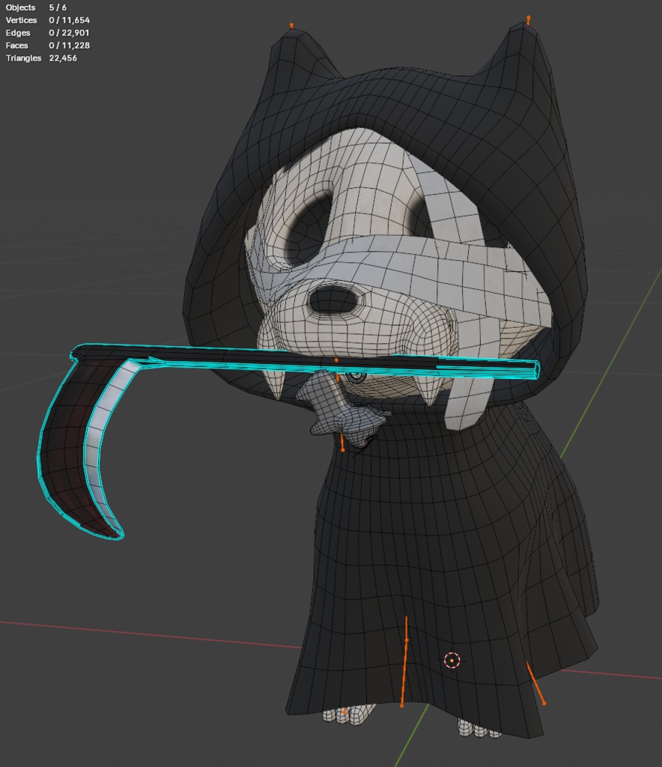Click the 3D cursor marker on the robe
This screenshot has height=767, width=662.
pyautogui.click(x=451, y=661)
